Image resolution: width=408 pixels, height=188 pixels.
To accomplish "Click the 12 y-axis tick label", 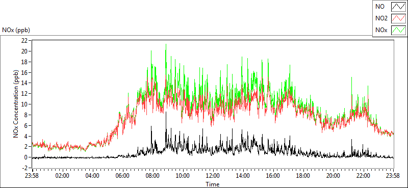I will [x=24, y=94].
